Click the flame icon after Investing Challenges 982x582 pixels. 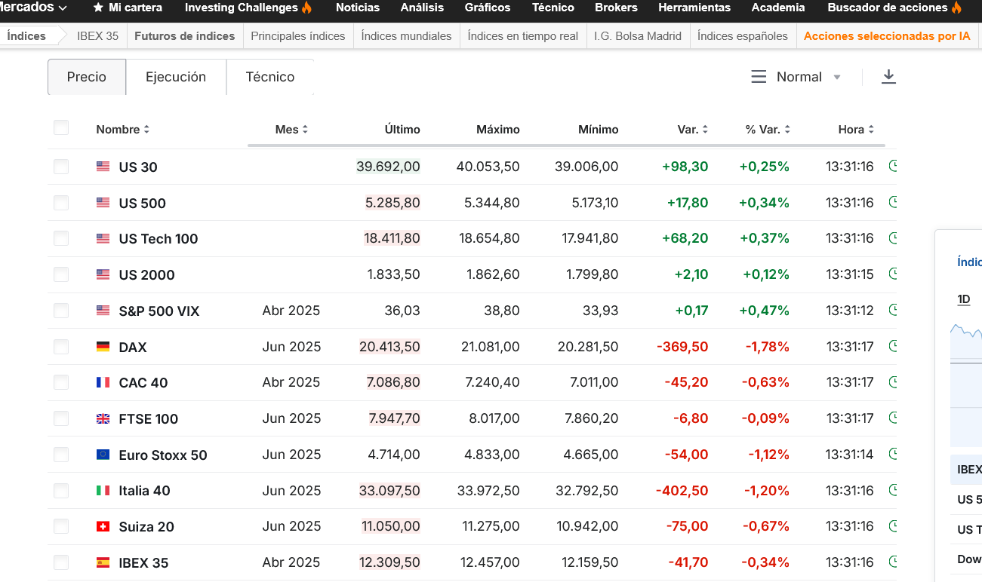point(306,8)
